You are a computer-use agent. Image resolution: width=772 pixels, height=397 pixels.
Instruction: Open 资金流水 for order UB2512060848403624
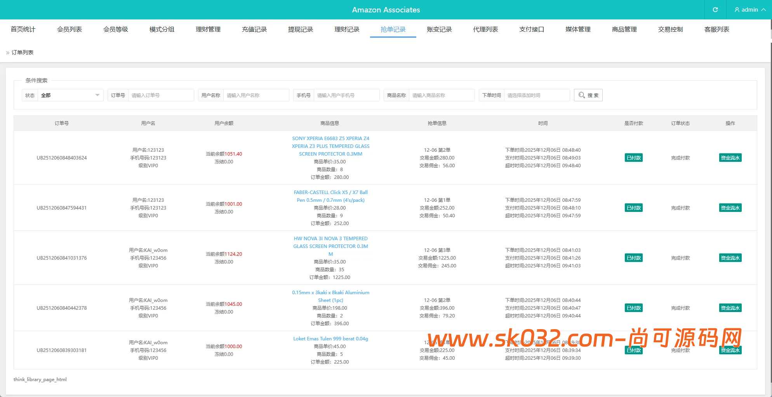[730, 158]
